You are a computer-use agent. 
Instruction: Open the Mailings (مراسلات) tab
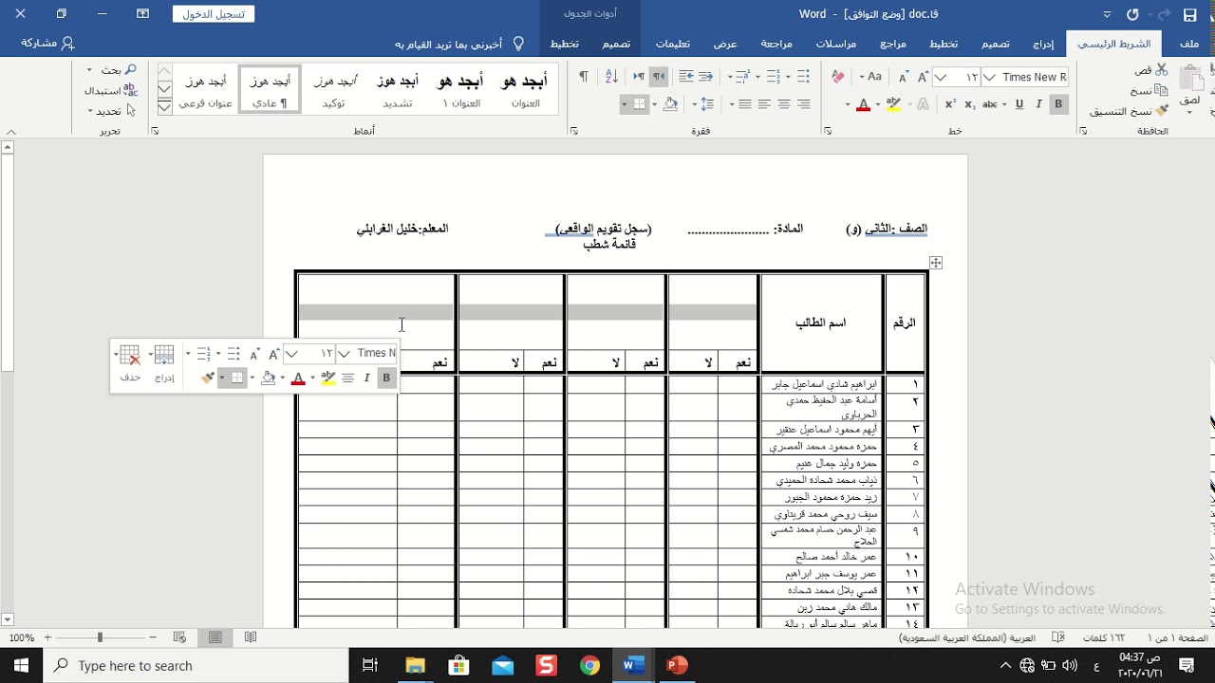coord(836,44)
